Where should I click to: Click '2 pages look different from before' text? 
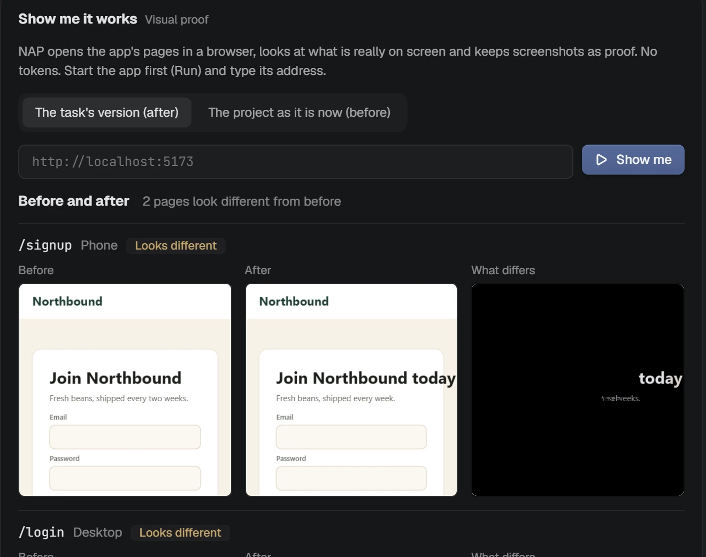(242, 201)
